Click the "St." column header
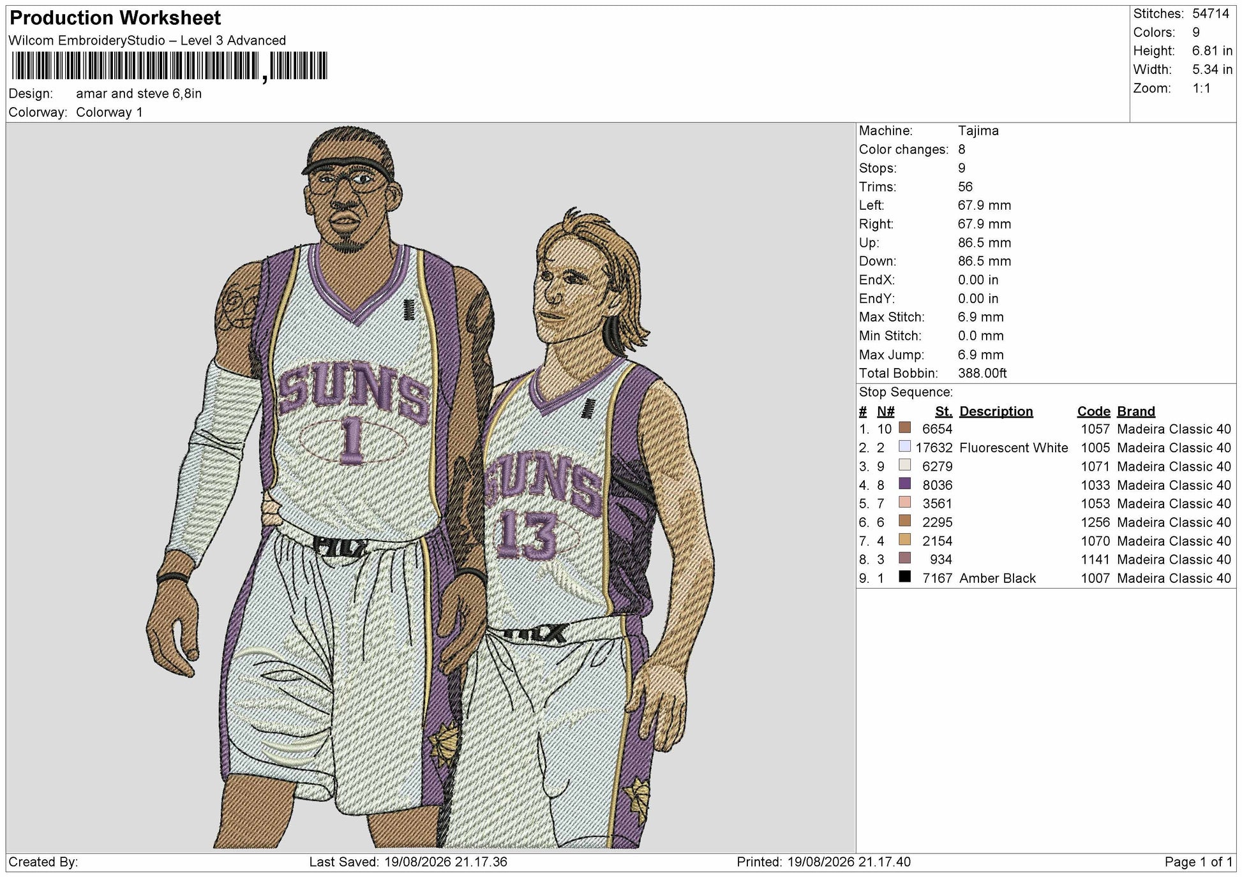1242x877 pixels. 944,411
